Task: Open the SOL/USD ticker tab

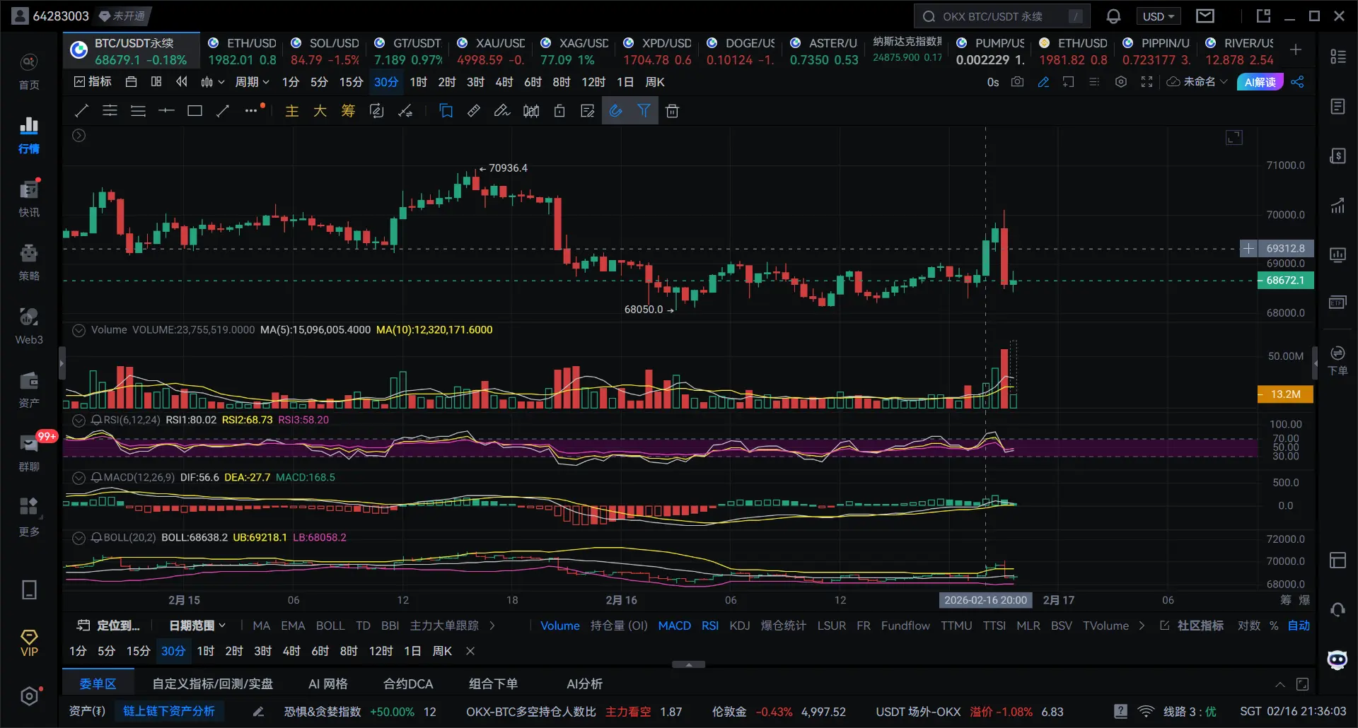Action: tap(325, 51)
